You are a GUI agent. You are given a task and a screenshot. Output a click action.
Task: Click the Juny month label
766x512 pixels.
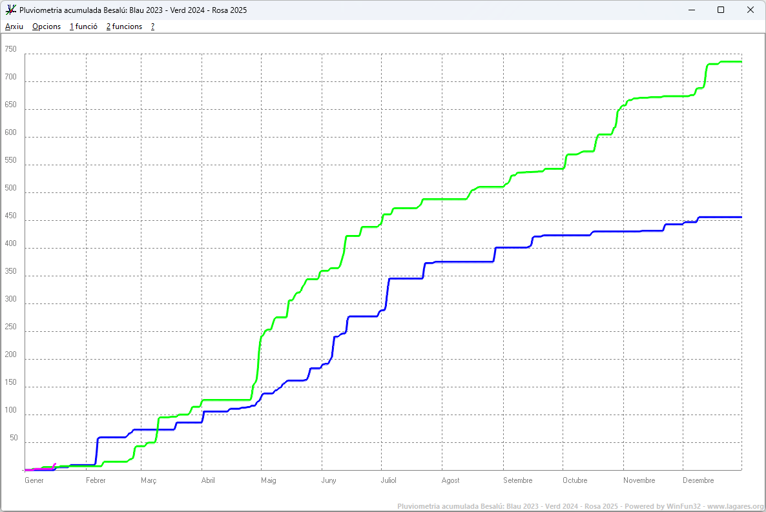(329, 481)
